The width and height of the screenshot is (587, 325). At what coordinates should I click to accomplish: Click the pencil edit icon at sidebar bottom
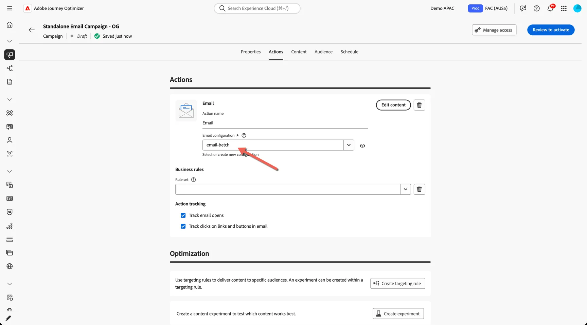click(x=8, y=318)
